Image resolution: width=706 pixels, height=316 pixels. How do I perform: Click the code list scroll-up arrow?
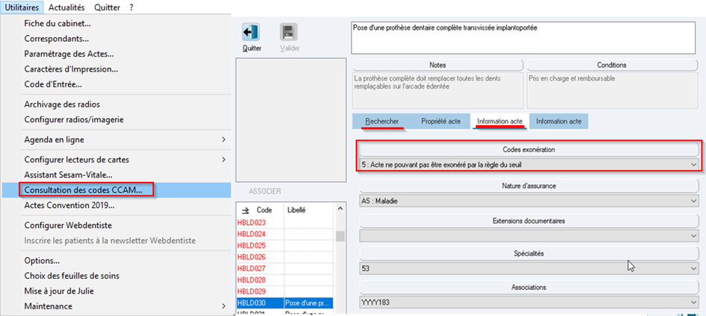pyautogui.click(x=341, y=209)
